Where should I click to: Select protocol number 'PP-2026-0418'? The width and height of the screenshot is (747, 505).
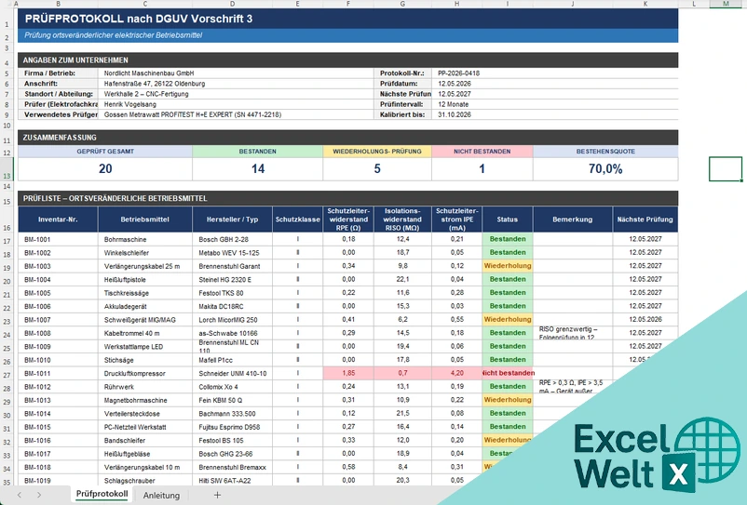(555, 73)
